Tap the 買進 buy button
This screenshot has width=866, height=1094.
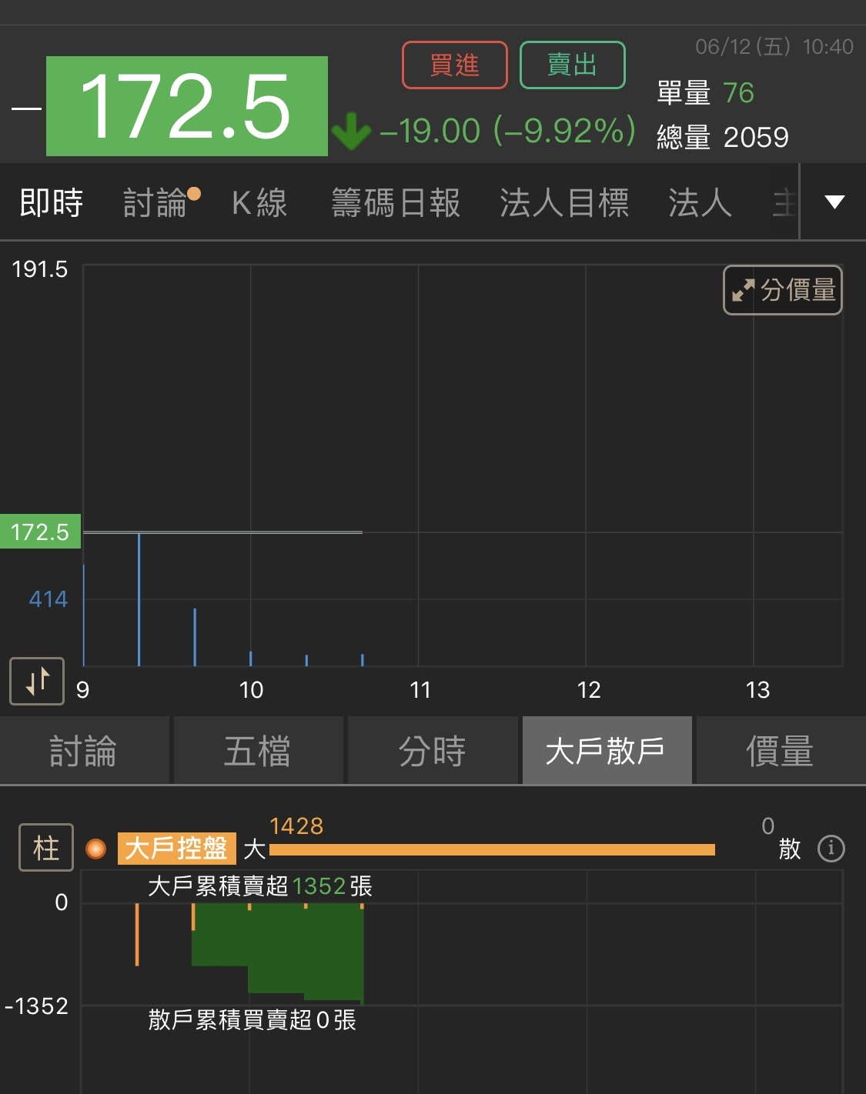pos(454,65)
